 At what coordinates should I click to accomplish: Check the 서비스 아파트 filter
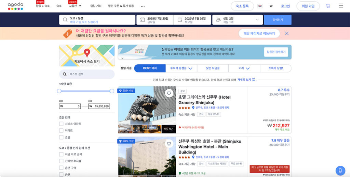61,124
